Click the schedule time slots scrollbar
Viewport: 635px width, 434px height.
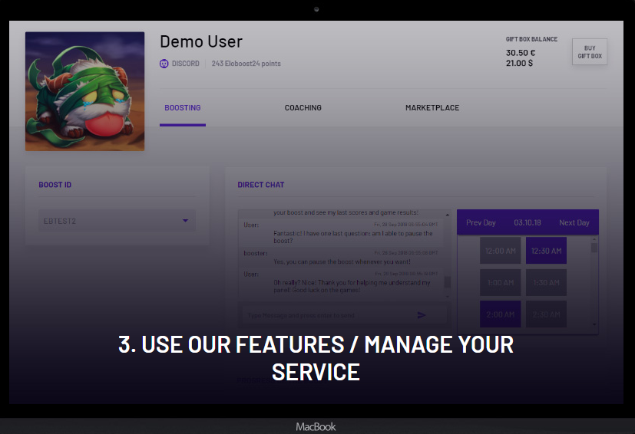click(x=594, y=248)
